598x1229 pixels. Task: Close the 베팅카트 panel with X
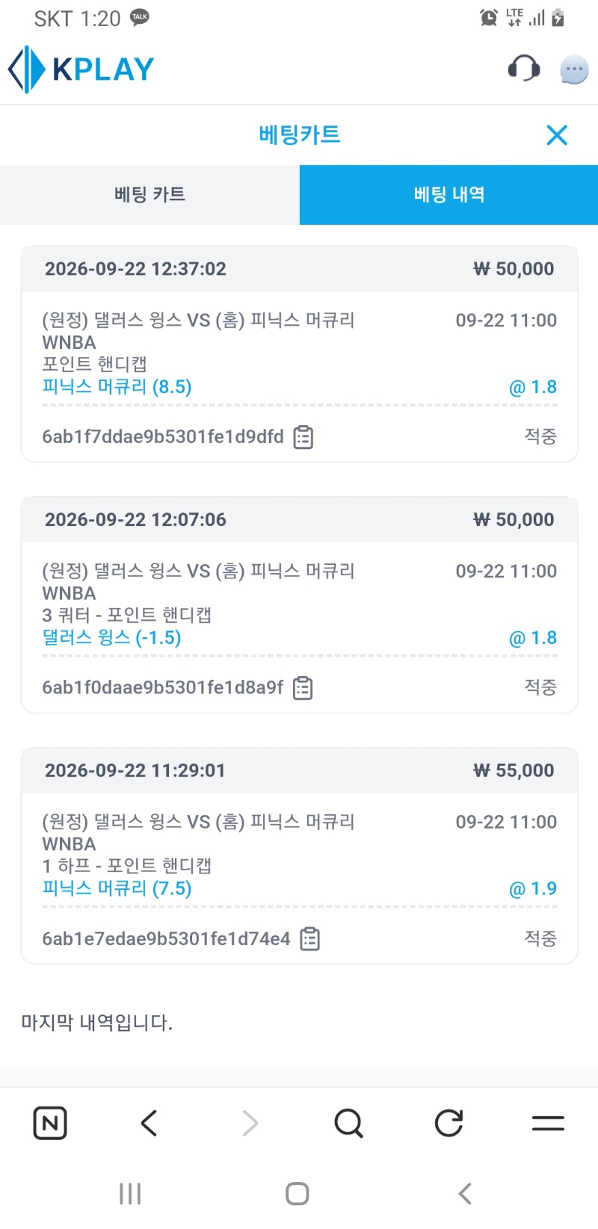pos(557,135)
